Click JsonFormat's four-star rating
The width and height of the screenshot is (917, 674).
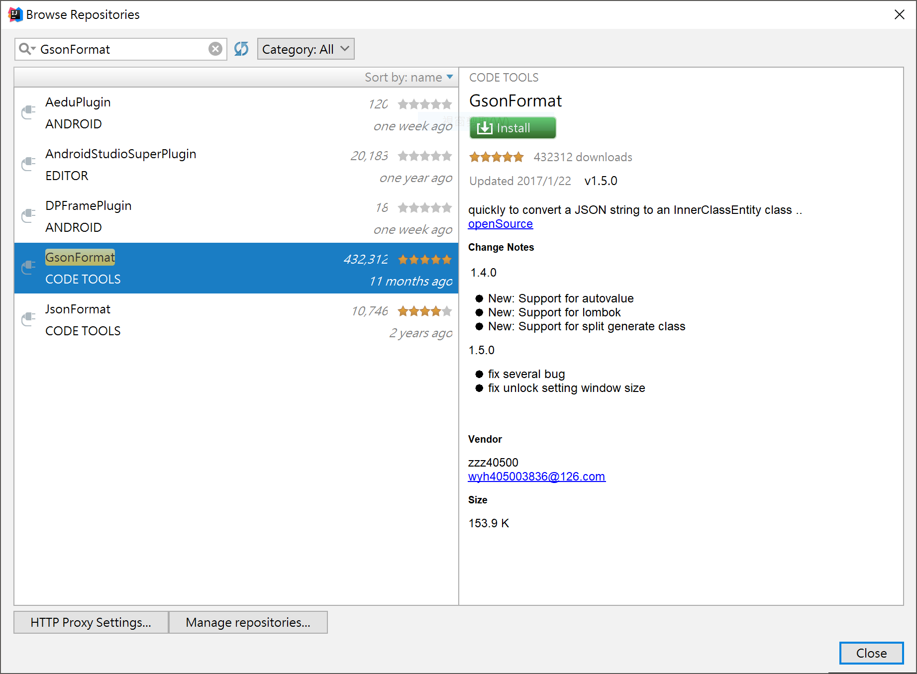click(x=424, y=311)
